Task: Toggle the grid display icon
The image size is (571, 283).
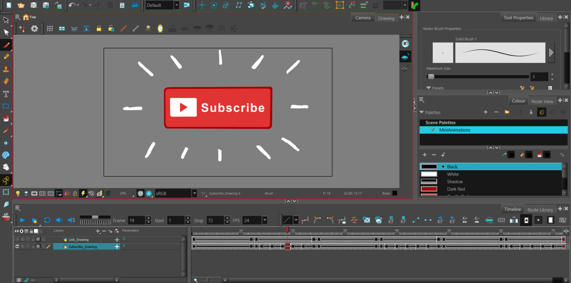Action: pos(50,29)
